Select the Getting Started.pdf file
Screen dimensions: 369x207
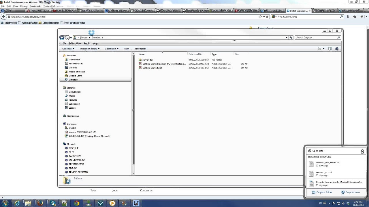pyautogui.click(x=152, y=68)
